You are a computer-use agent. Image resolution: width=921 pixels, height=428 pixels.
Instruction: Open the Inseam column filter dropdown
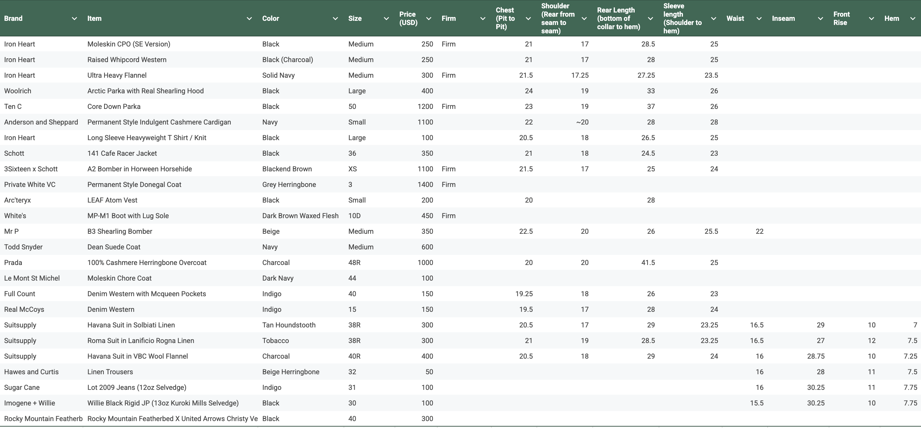(x=820, y=19)
